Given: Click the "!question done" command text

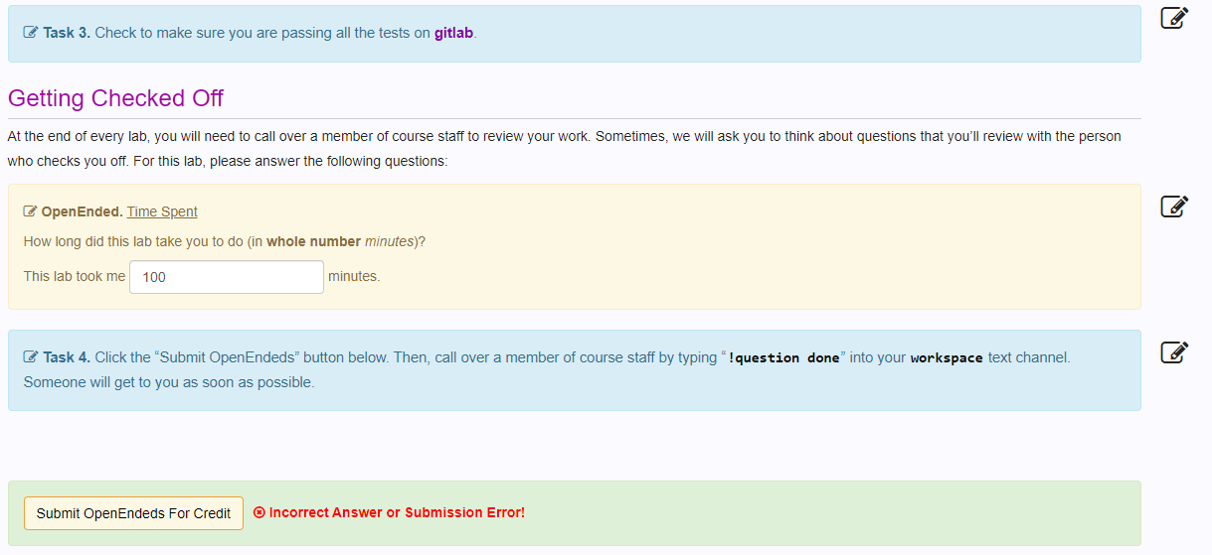Looking at the screenshot, I should [783, 357].
